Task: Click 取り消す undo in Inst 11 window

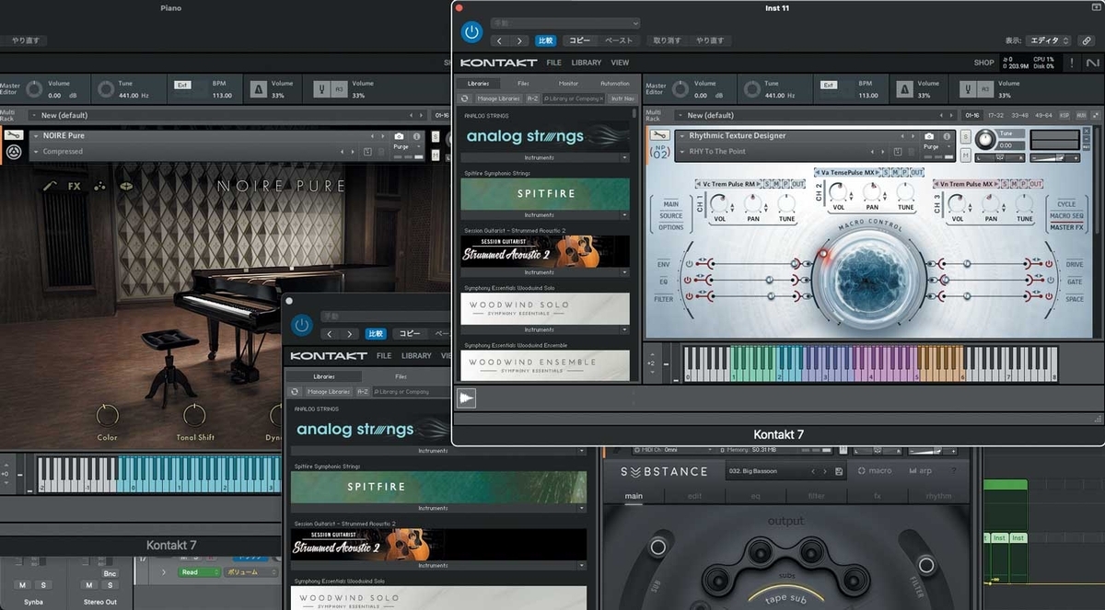Action: 667,40
